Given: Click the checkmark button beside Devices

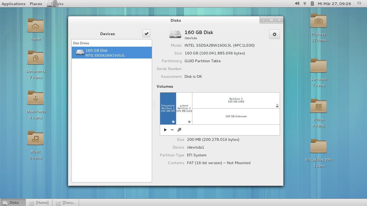Looking at the screenshot, I should click(x=146, y=34).
